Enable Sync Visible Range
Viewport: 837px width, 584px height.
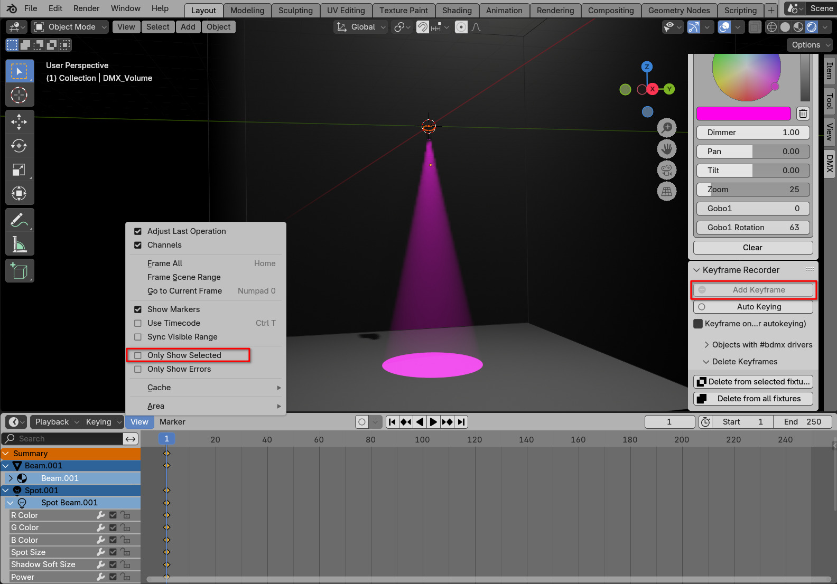tap(138, 337)
